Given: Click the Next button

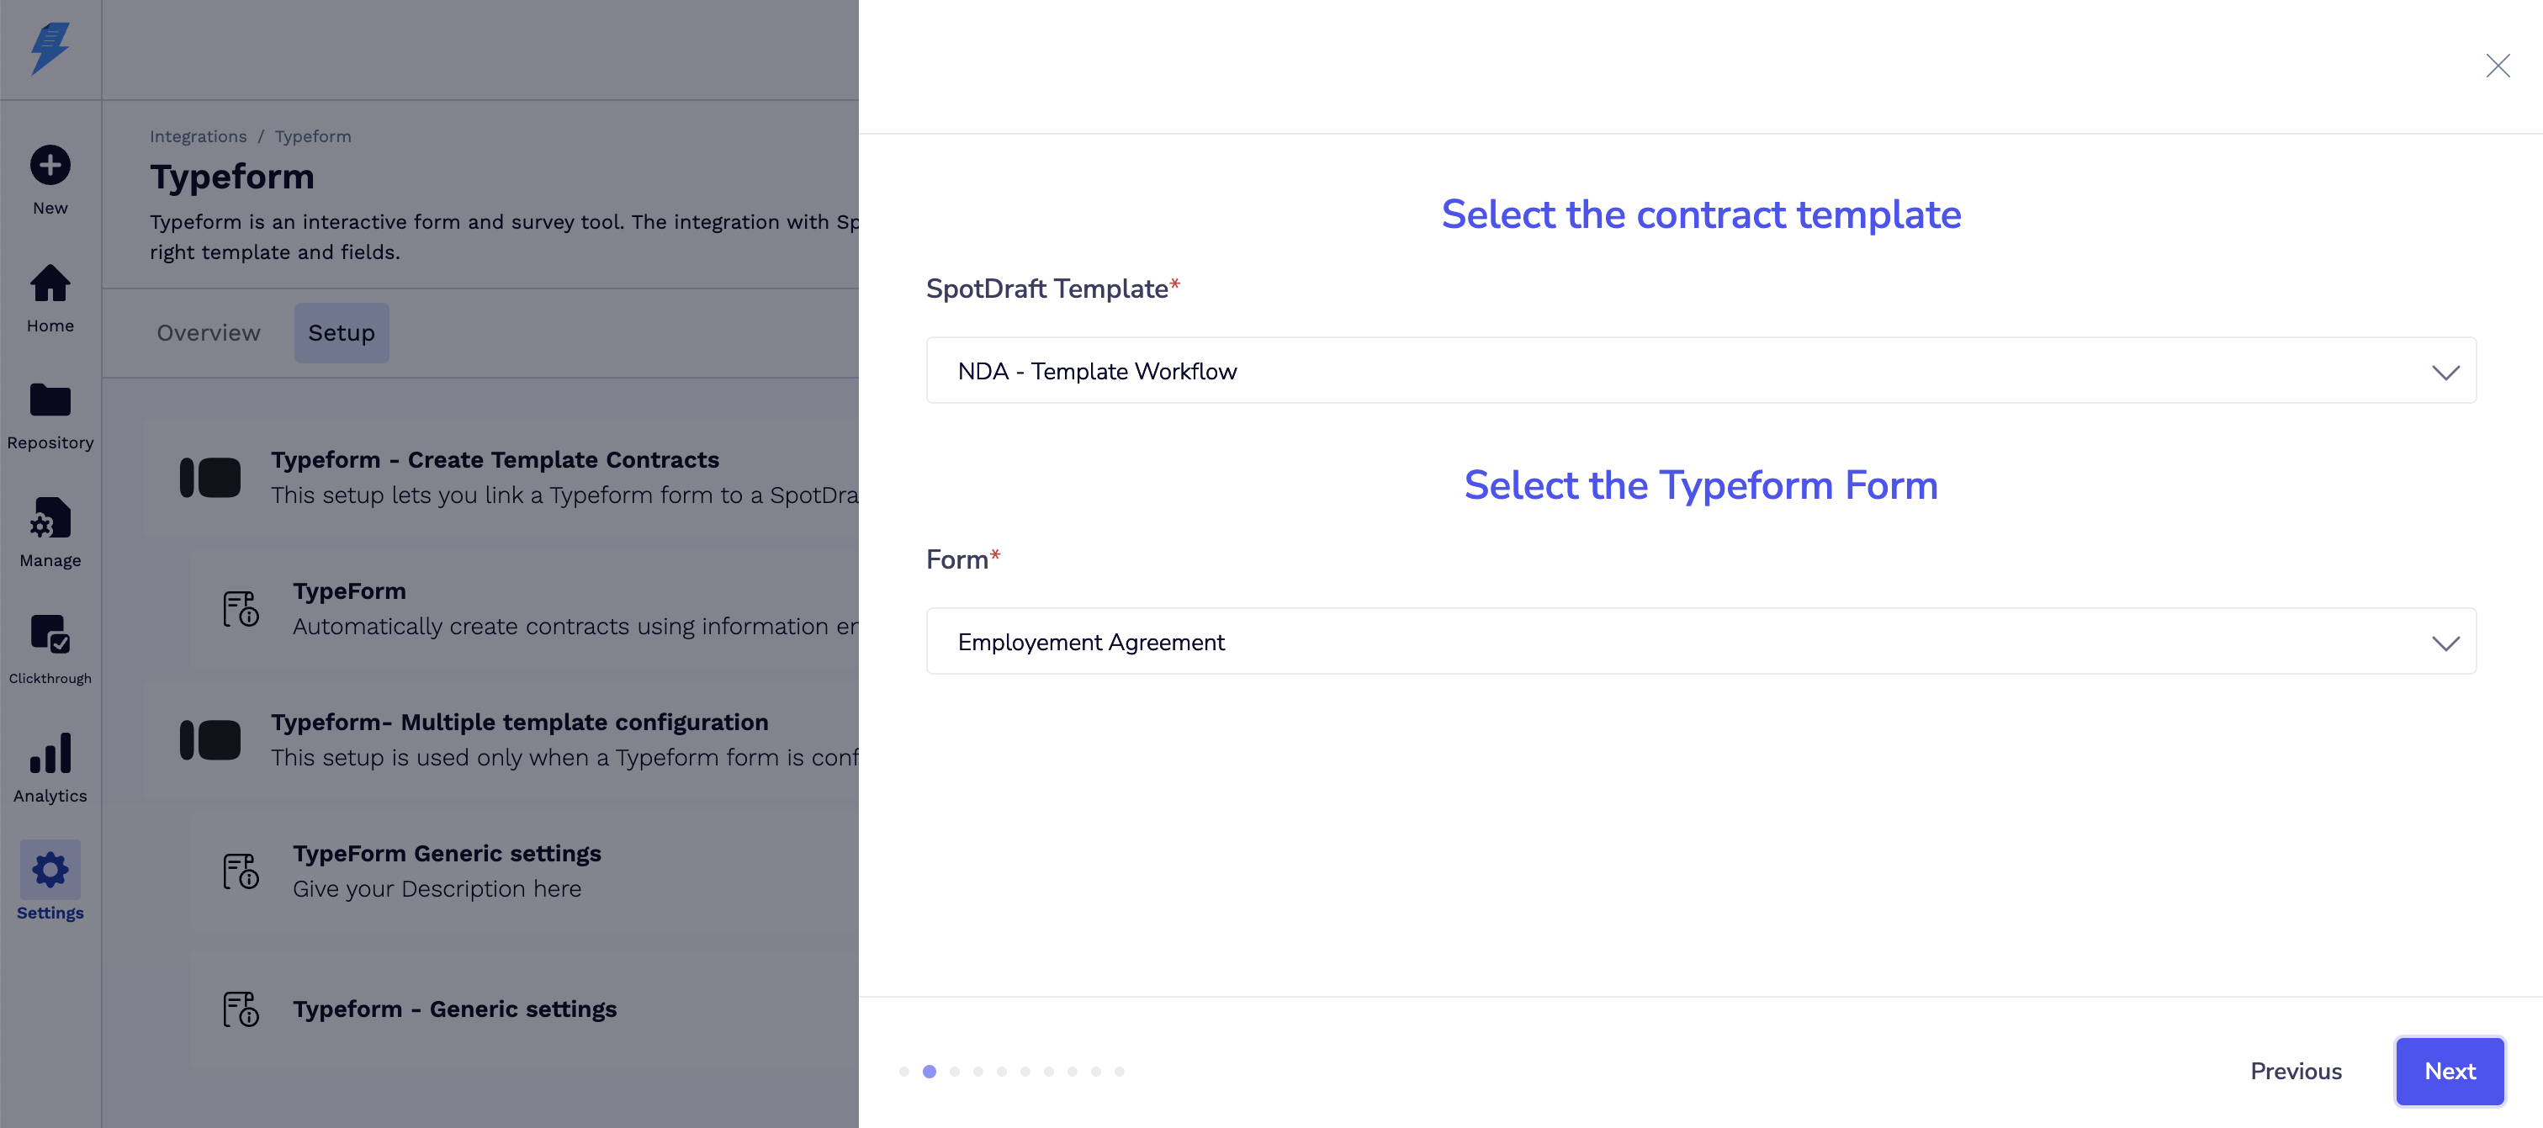Looking at the screenshot, I should pyautogui.click(x=2450, y=1071).
